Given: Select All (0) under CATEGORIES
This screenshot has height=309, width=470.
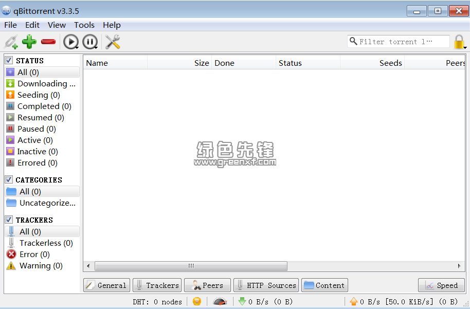Looking at the screenshot, I should (x=42, y=191).
